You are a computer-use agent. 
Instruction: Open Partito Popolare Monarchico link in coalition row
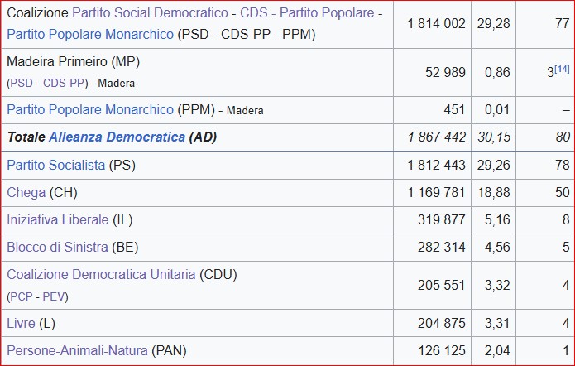(x=90, y=34)
